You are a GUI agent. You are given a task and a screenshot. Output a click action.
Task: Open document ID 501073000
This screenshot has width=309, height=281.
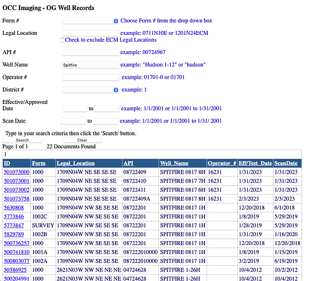(16, 172)
